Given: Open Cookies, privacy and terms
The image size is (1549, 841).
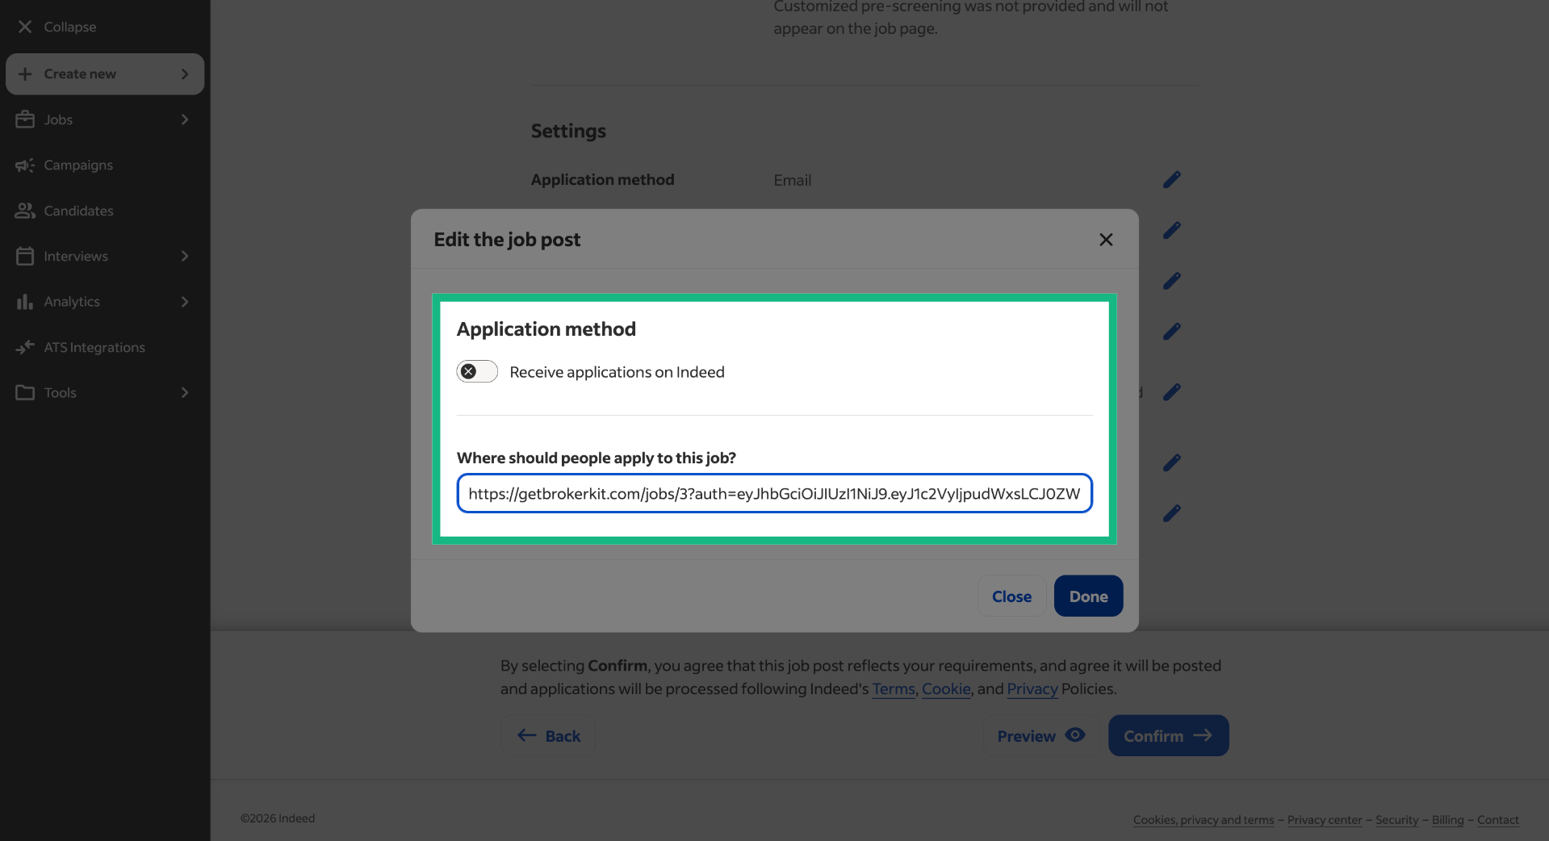Looking at the screenshot, I should click(x=1202, y=819).
